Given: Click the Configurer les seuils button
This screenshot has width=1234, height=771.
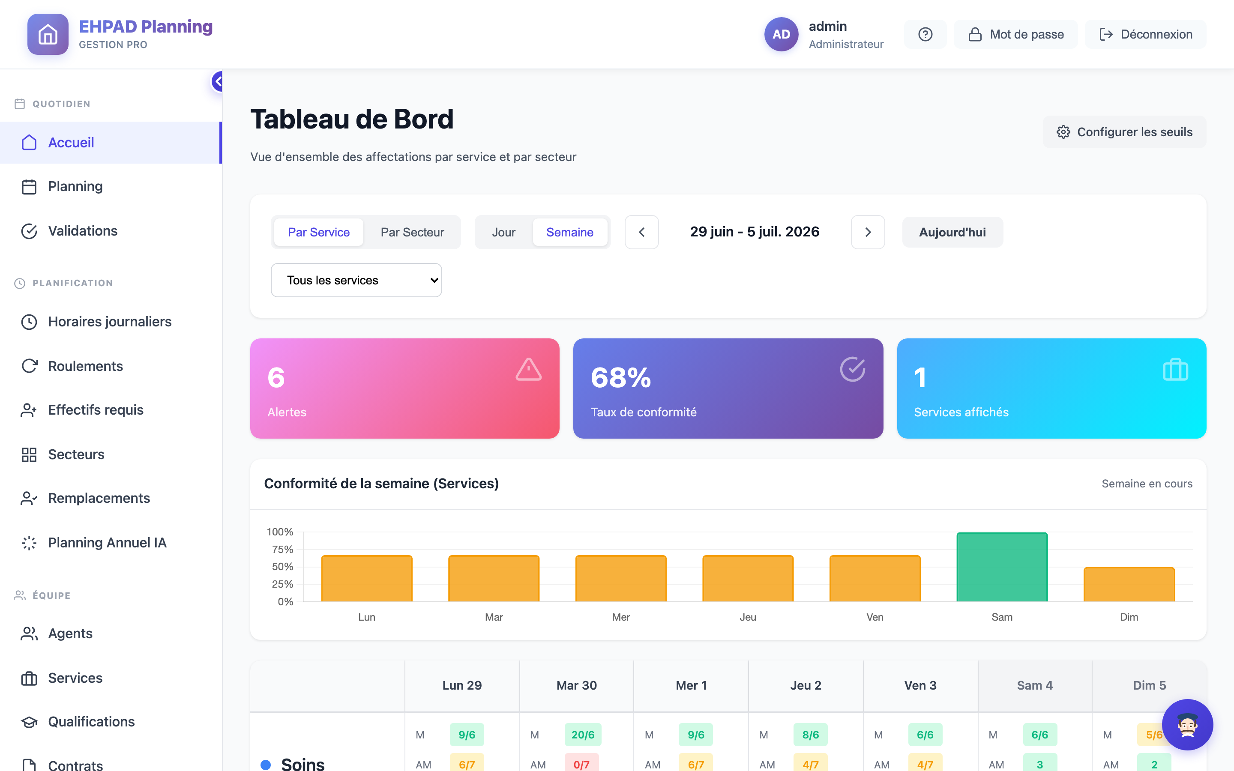Looking at the screenshot, I should [x=1124, y=132].
